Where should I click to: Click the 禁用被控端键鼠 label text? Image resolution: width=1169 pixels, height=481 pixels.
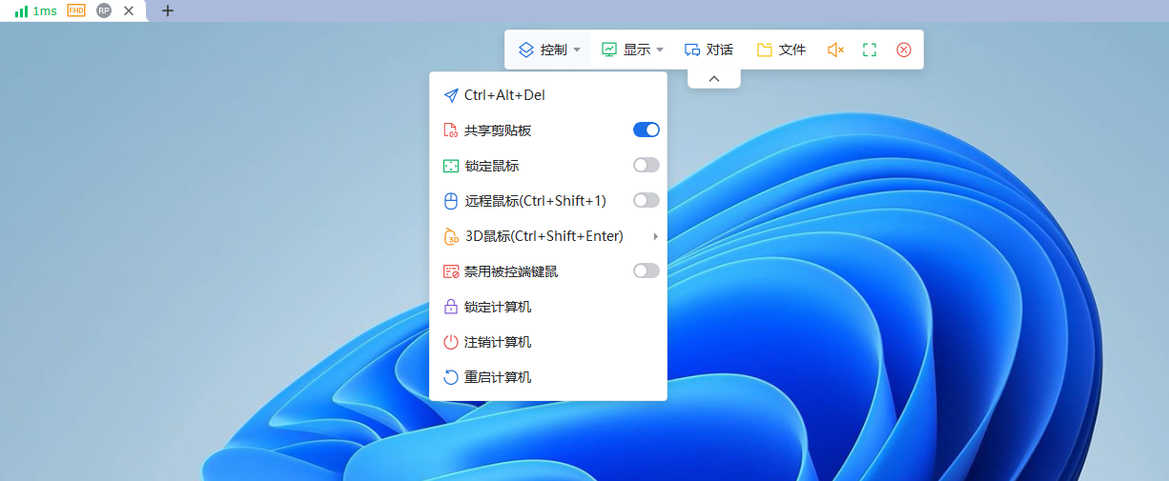(511, 271)
